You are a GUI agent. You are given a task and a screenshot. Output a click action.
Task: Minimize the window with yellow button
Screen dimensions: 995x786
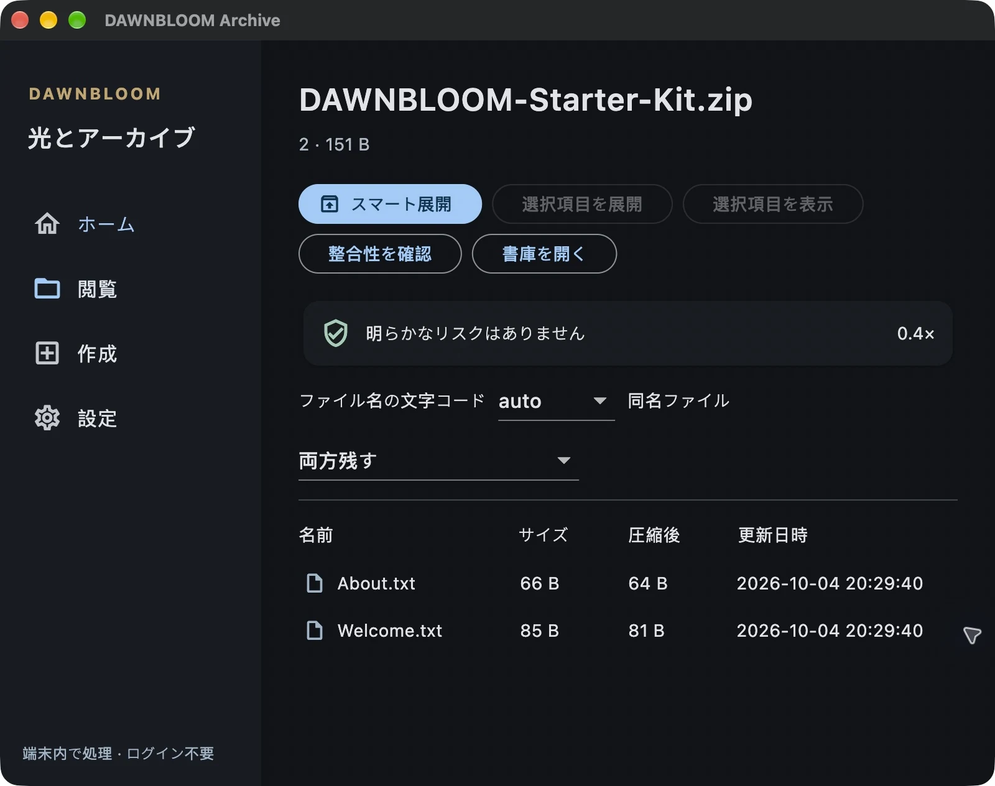pyautogui.click(x=49, y=20)
